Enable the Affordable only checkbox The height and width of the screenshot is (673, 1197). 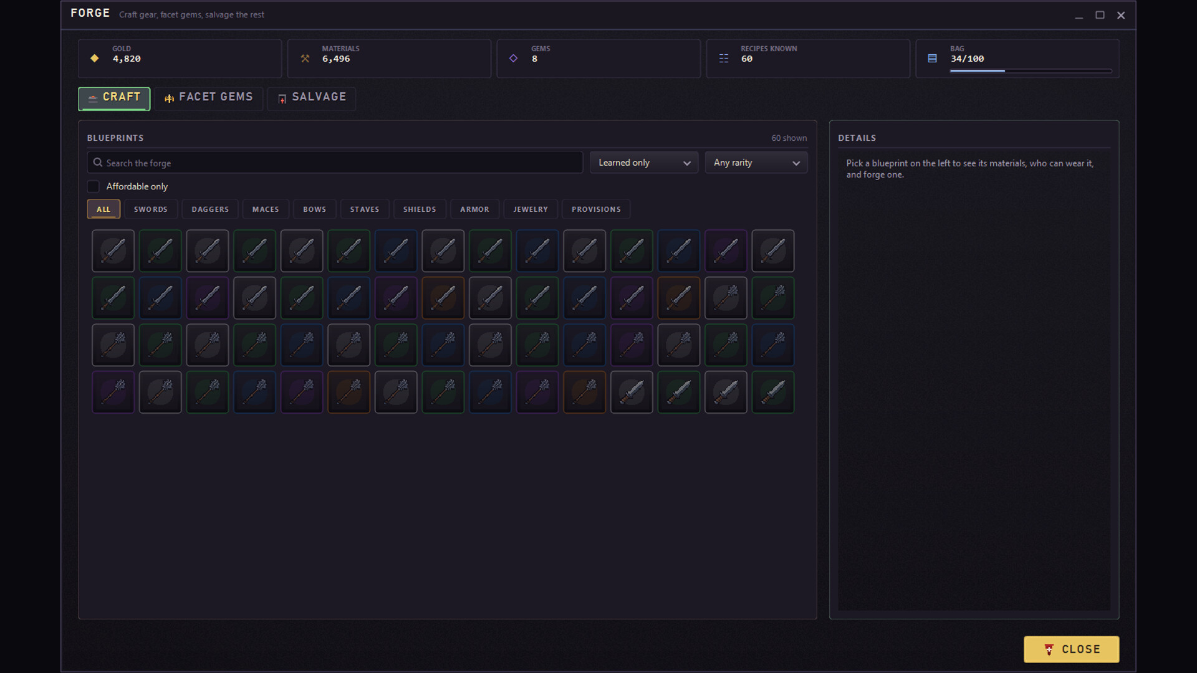pos(94,186)
